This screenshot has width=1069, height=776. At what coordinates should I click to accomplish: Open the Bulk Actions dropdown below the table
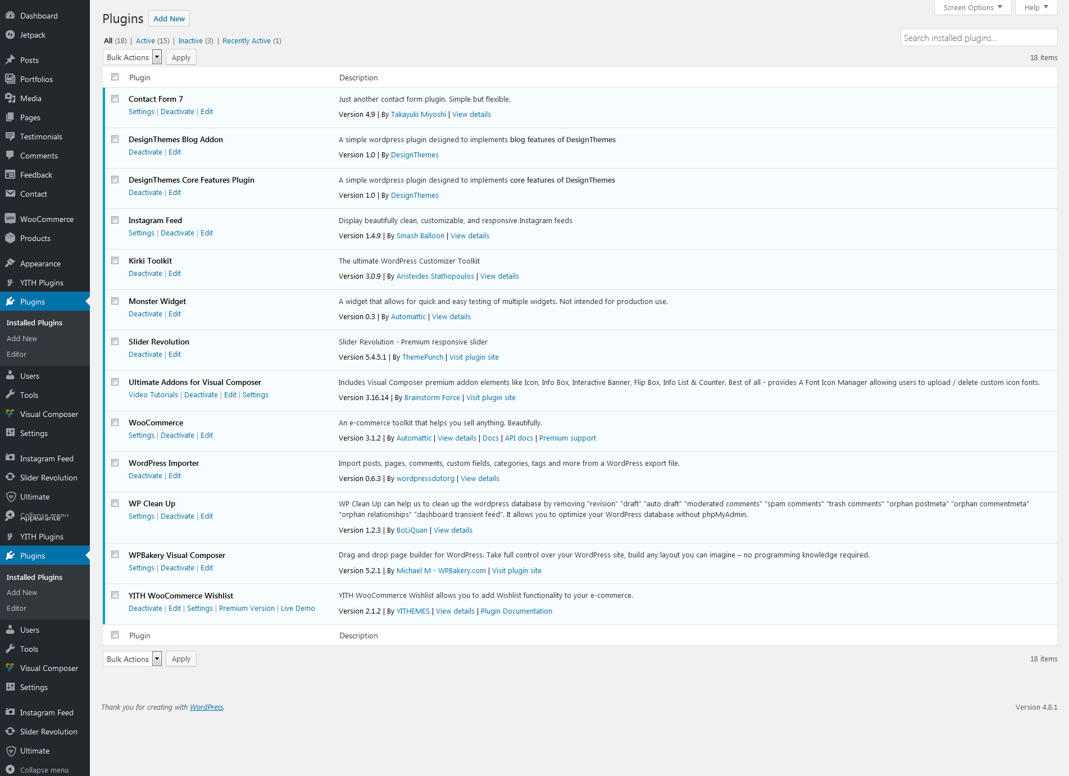[133, 659]
